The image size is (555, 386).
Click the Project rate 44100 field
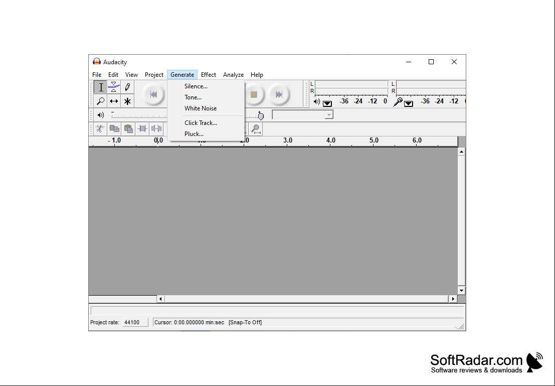pos(135,322)
